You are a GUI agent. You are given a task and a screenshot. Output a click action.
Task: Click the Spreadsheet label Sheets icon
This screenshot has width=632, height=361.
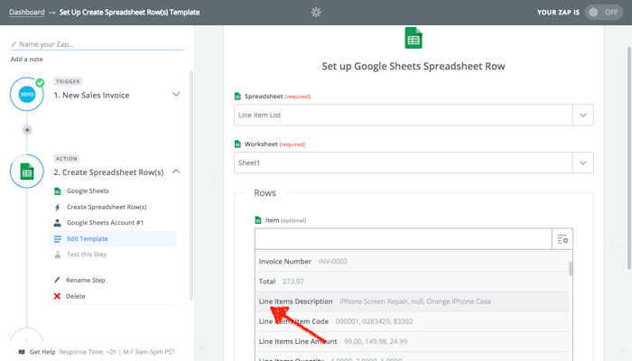[x=237, y=97]
